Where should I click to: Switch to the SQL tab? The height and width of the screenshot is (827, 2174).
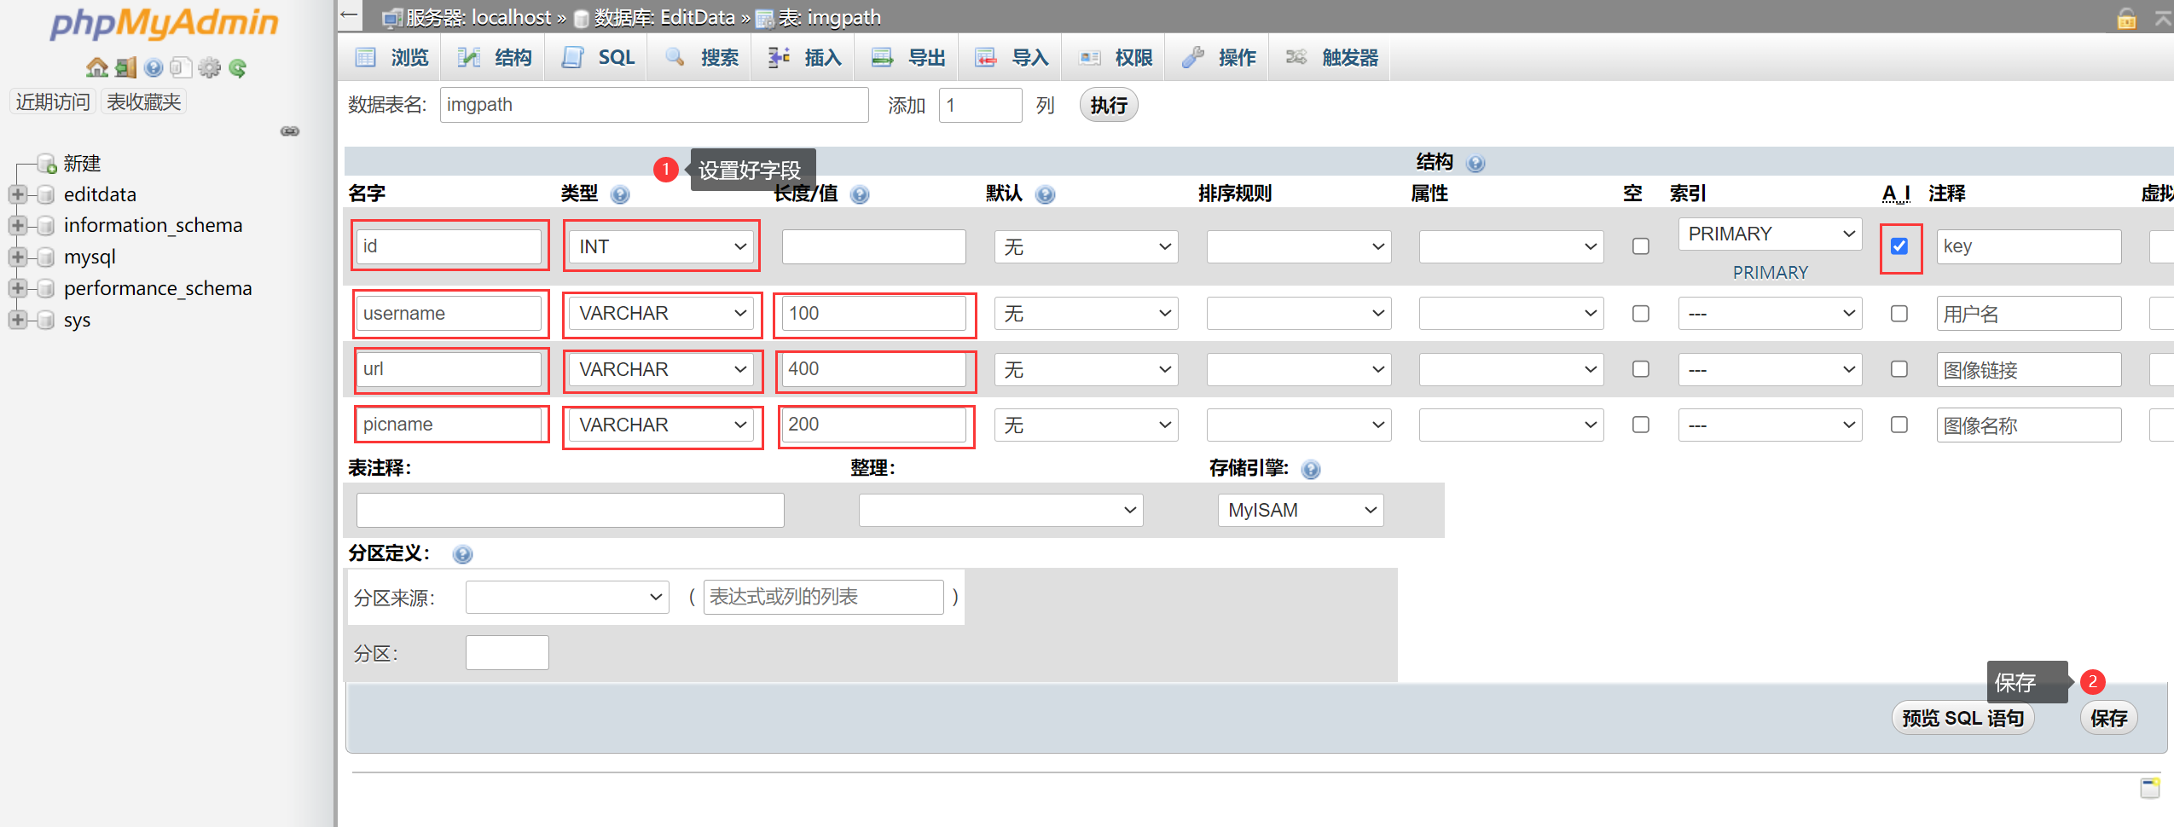pos(597,57)
